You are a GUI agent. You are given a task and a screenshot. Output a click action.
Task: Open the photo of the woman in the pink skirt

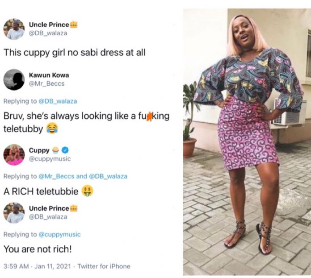tap(247, 142)
